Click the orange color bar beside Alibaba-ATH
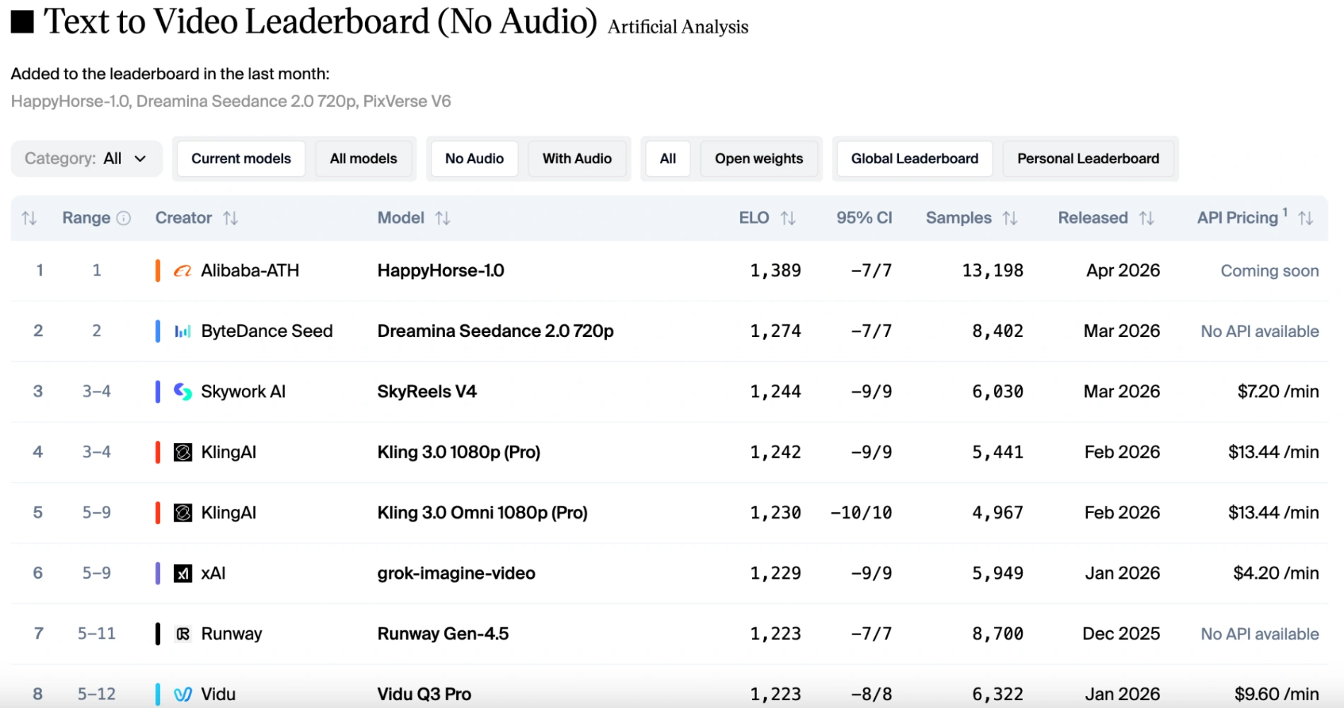This screenshot has height=708, width=1344. pos(158,271)
